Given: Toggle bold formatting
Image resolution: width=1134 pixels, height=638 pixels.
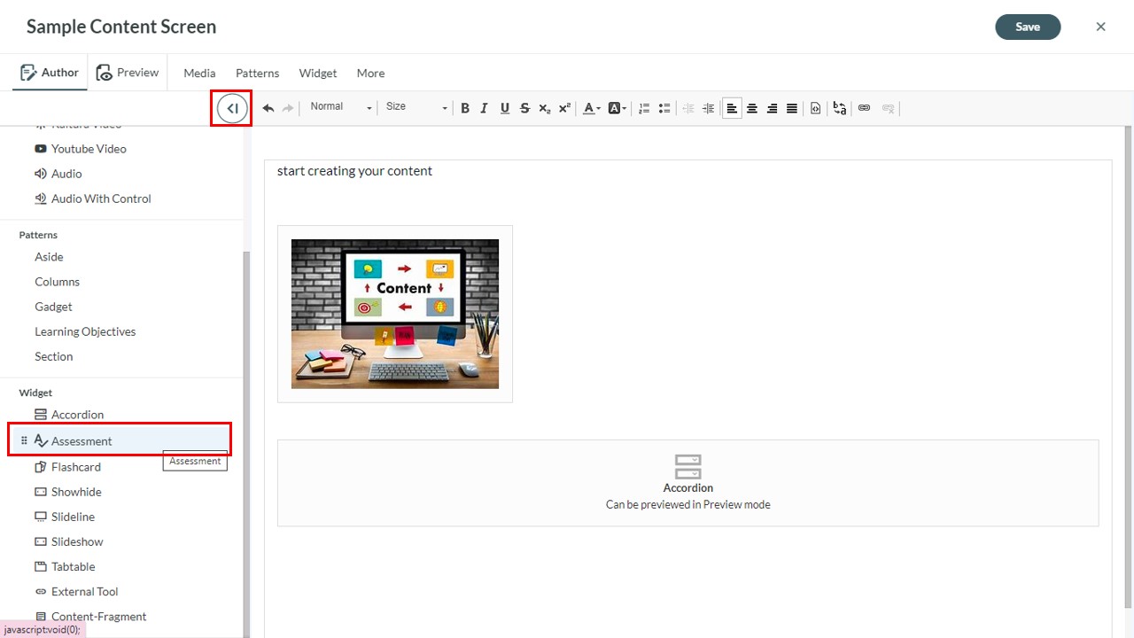Looking at the screenshot, I should point(465,108).
